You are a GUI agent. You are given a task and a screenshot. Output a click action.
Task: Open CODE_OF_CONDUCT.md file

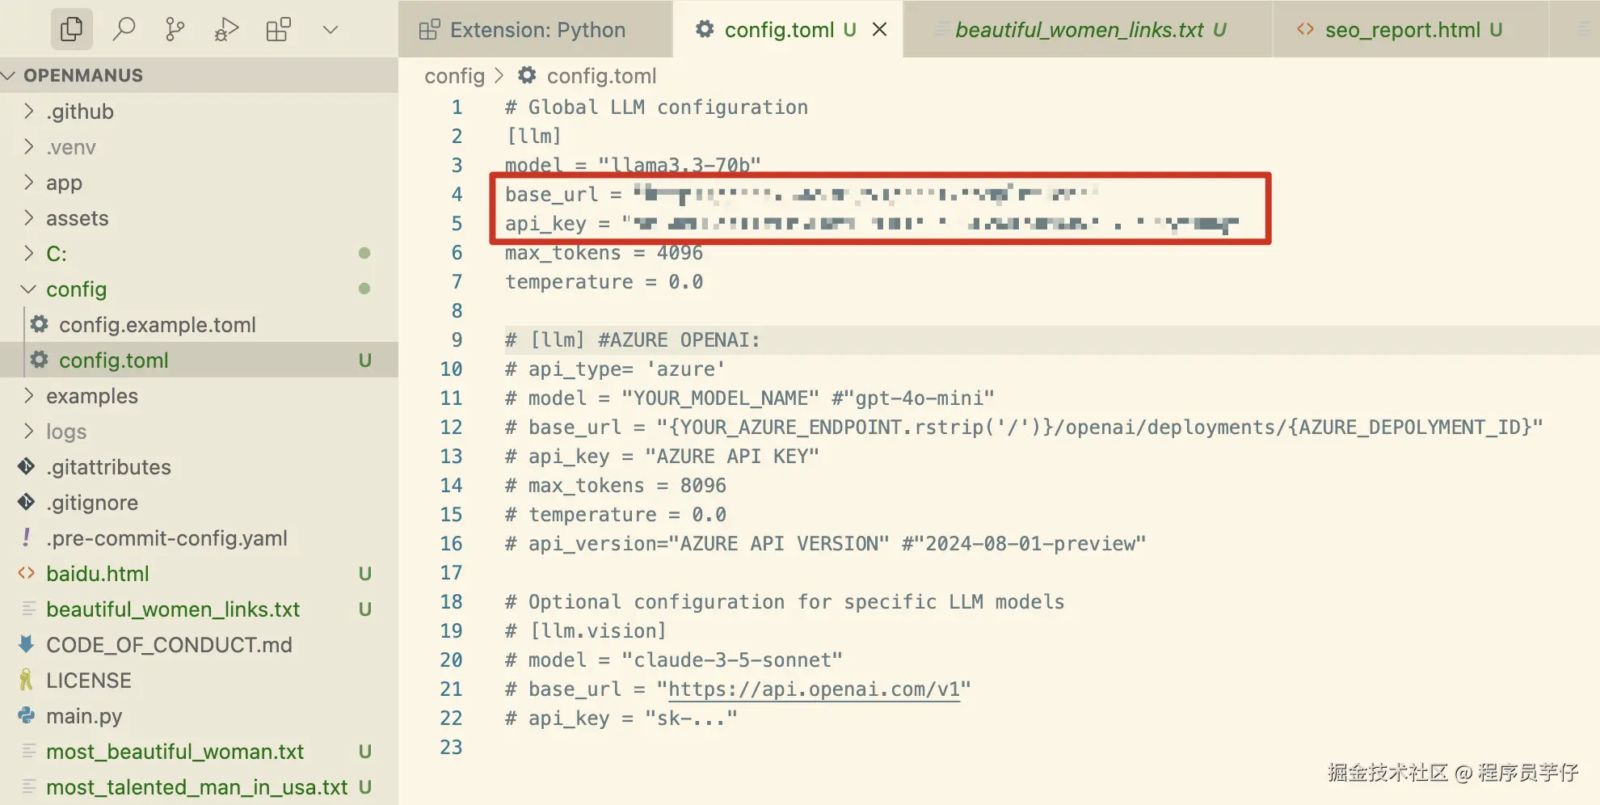199,645
